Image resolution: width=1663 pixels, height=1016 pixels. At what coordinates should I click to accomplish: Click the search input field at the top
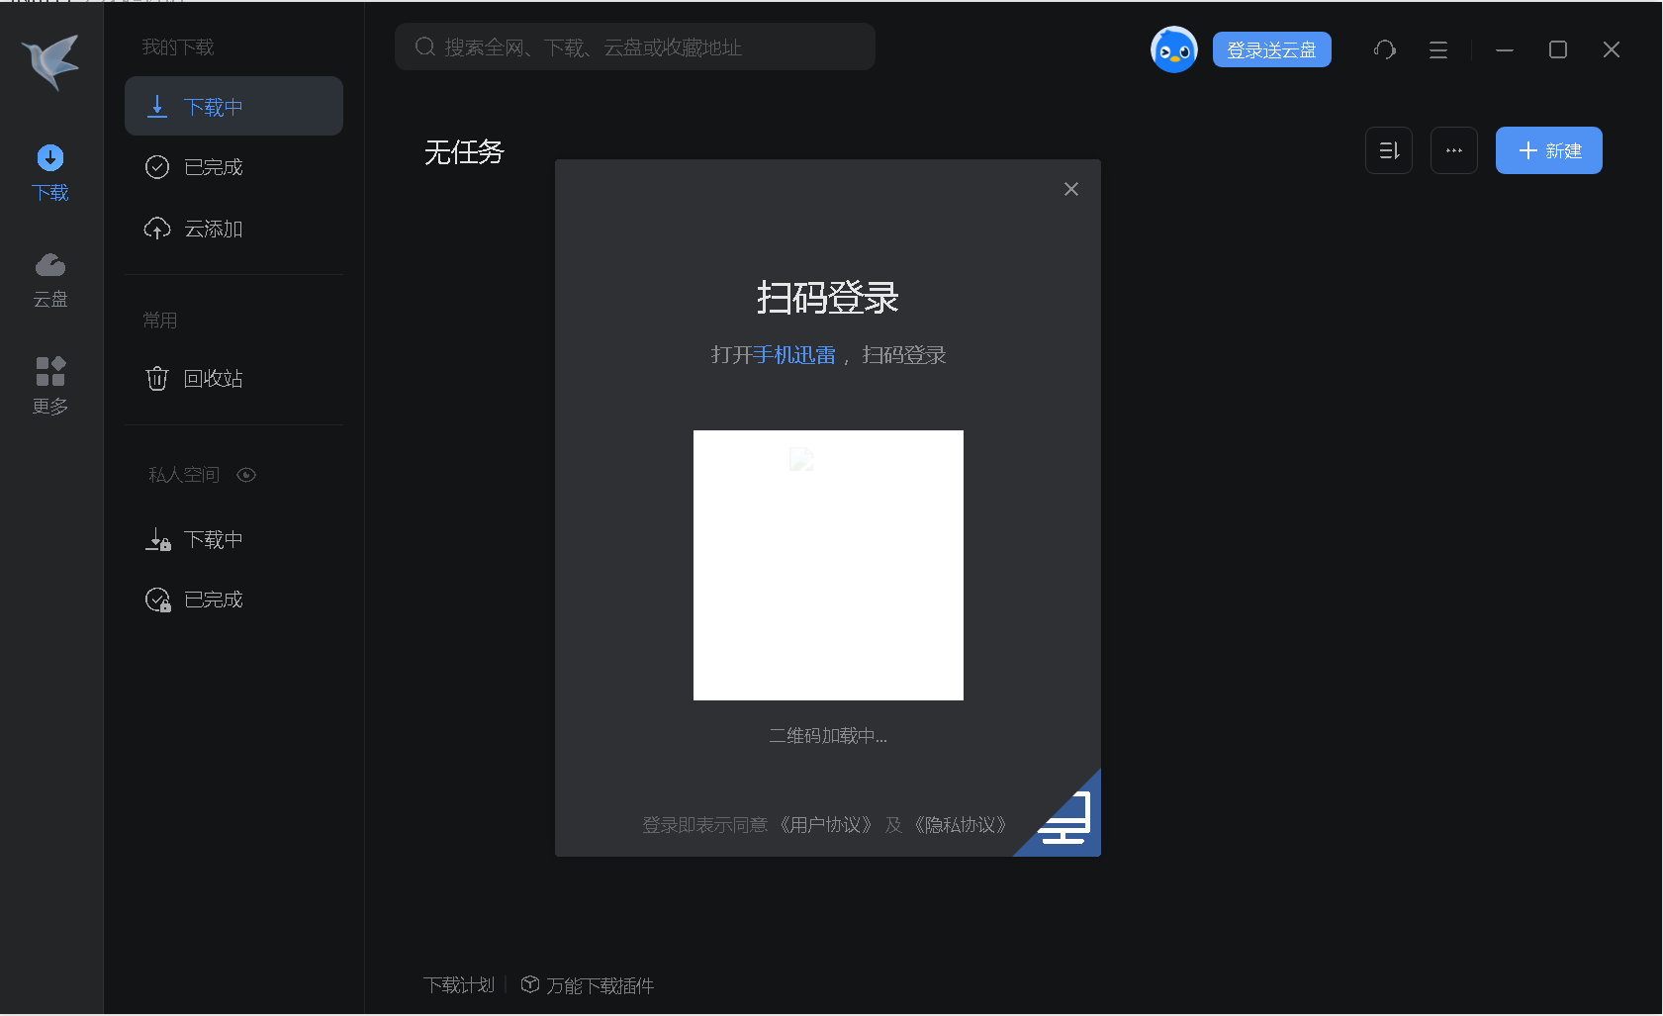[633, 46]
